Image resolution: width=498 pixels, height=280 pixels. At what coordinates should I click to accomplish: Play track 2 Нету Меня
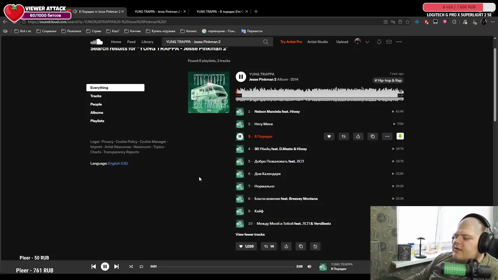click(263, 124)
